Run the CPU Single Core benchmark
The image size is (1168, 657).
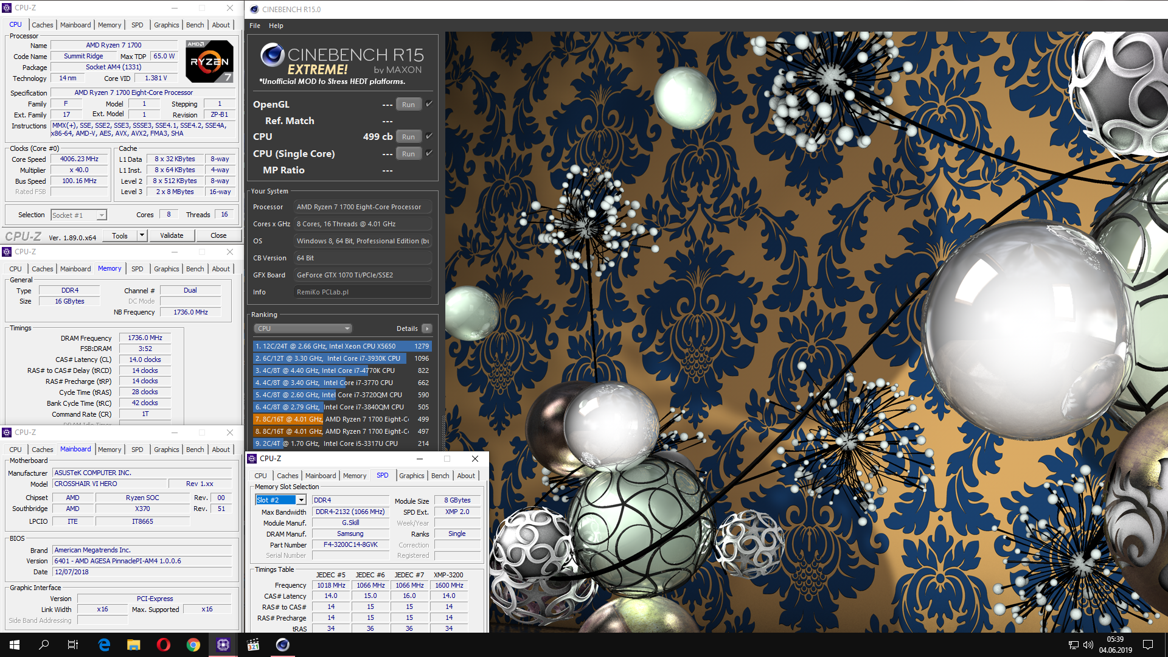tap(408, 153)
